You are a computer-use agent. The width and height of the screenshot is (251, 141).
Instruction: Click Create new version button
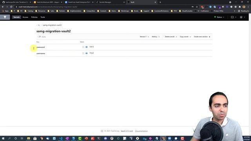pos(202,37)
